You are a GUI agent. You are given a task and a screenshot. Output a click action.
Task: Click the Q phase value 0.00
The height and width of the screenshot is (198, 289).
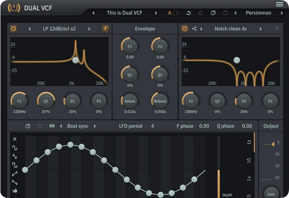pos(247,126)
